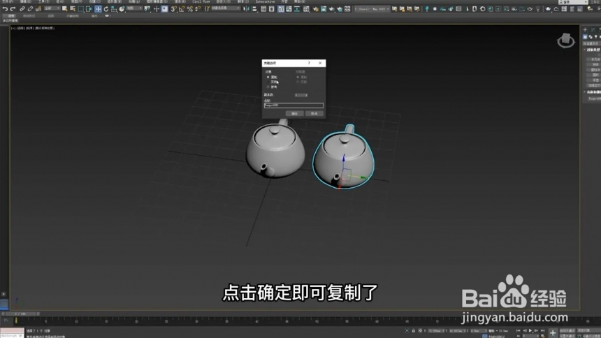601x338 pixels.
Task: Select the Link tool icon
Action: pos(22,9)
